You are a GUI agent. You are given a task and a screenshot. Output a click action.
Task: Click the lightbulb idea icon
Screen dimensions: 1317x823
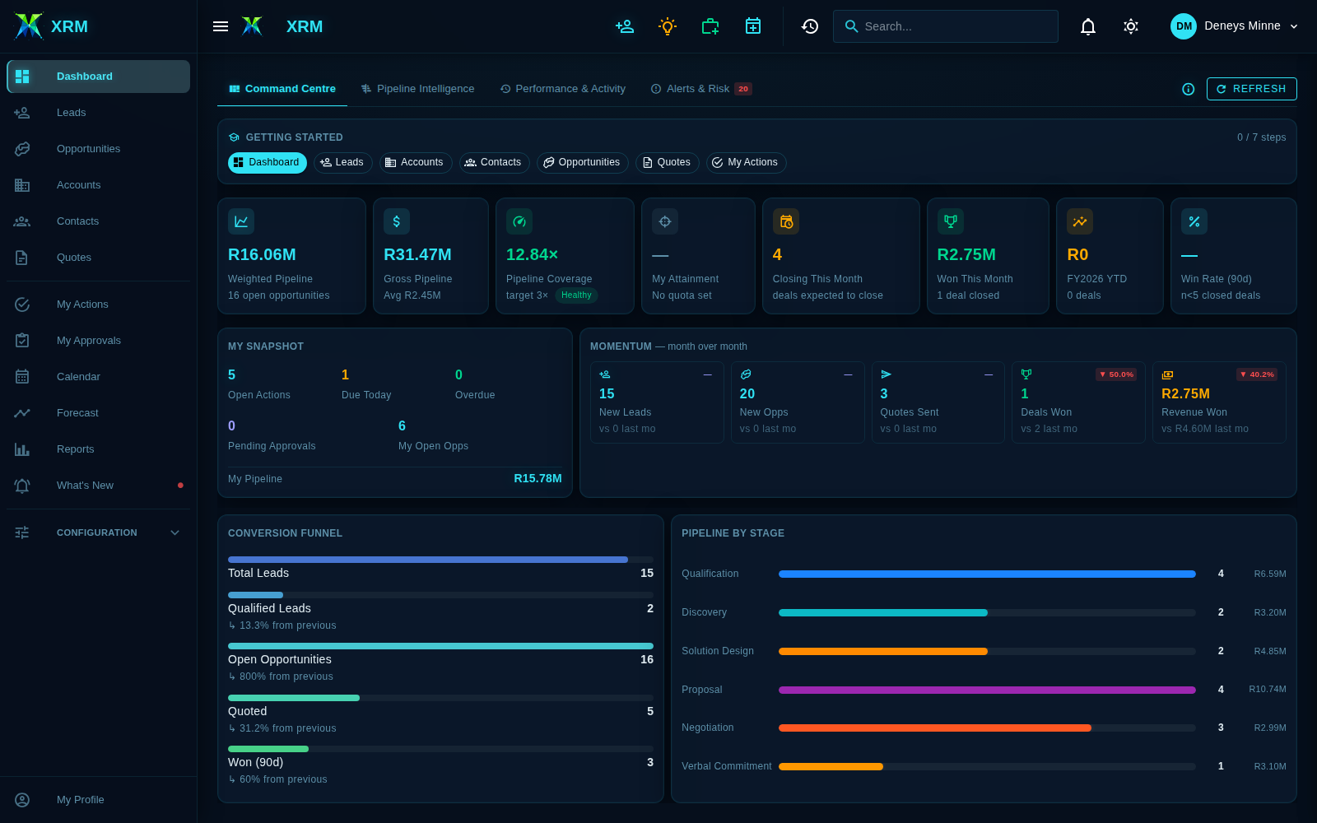pyautogui.click(x=668, y=26)
